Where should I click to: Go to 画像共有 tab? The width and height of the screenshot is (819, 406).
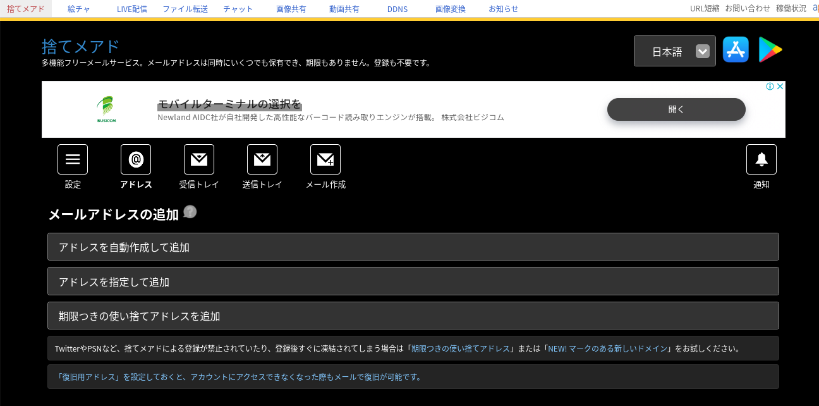click(291, 9)
